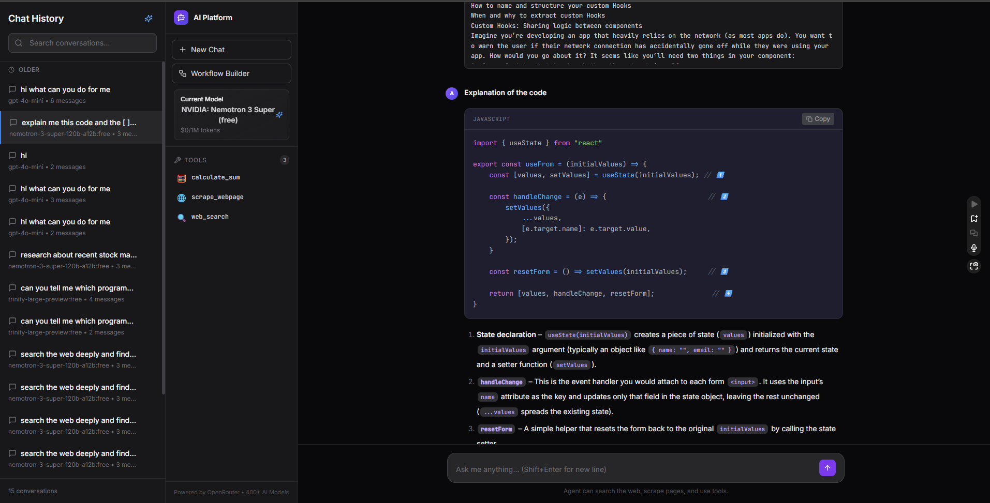
Task: Click the chat history sidebar scrollbar
Action: (x=164, y=227)
